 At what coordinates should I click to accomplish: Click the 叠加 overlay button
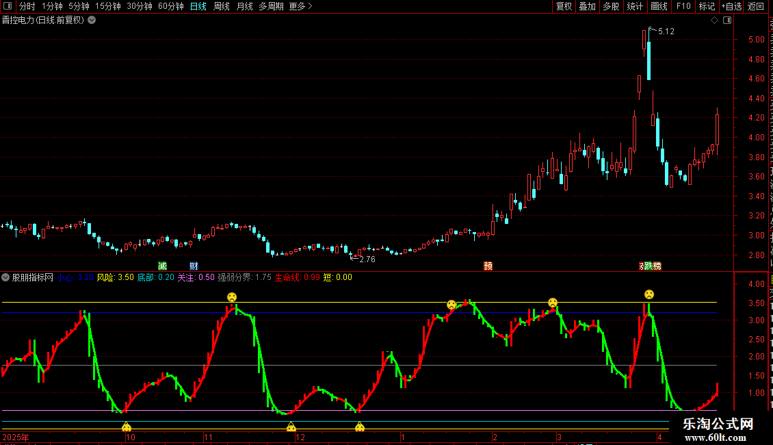coord(587,6)
